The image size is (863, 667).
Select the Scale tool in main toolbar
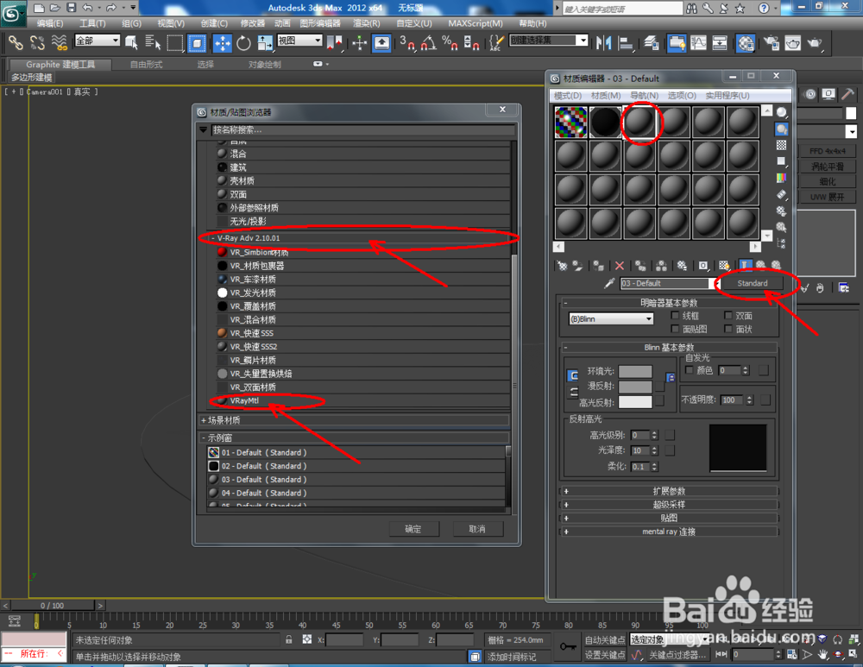click(x=265, y=43)
